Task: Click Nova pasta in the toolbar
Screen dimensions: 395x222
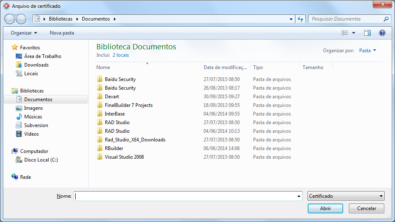Action: click(62, 33)
